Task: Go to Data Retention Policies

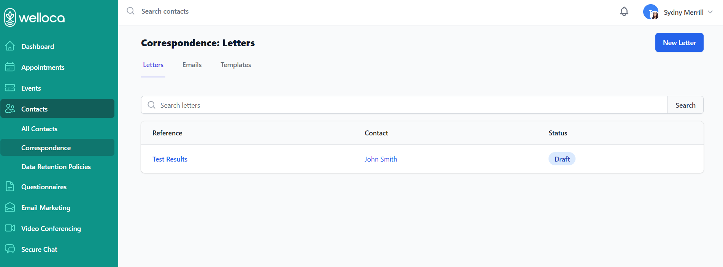Action: pos(56,167)
